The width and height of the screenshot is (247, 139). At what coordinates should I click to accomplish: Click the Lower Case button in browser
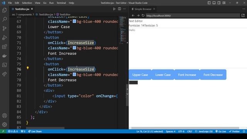tap(163, 75)
